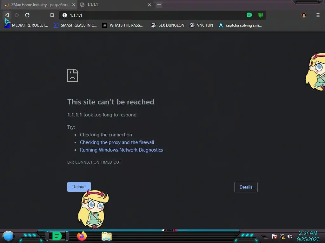Click the green chat app taskbar icon
Screen dimensions: 325x243
coord(57,236)
